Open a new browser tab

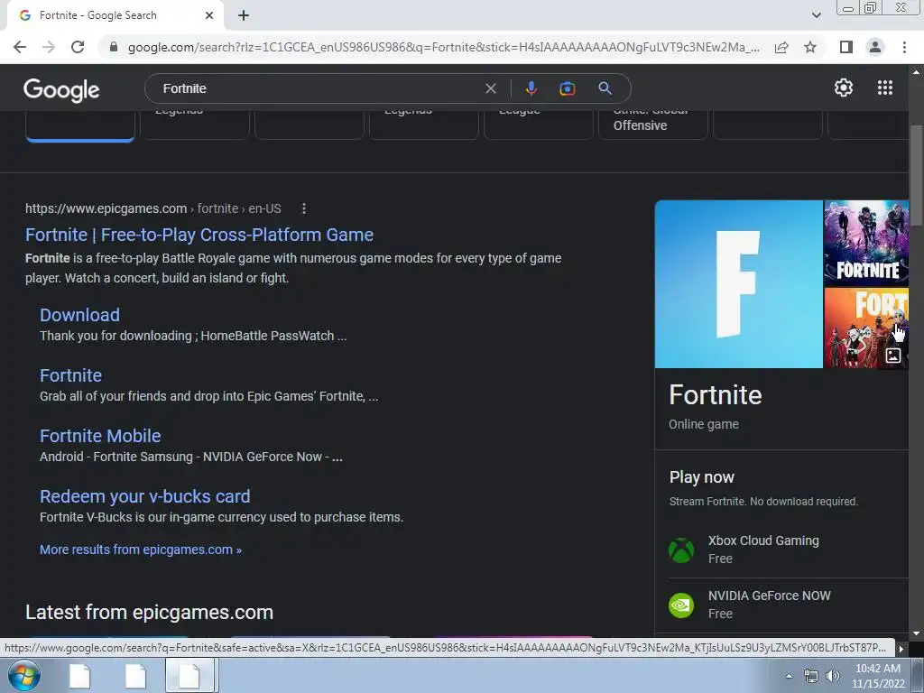[244, 16]
